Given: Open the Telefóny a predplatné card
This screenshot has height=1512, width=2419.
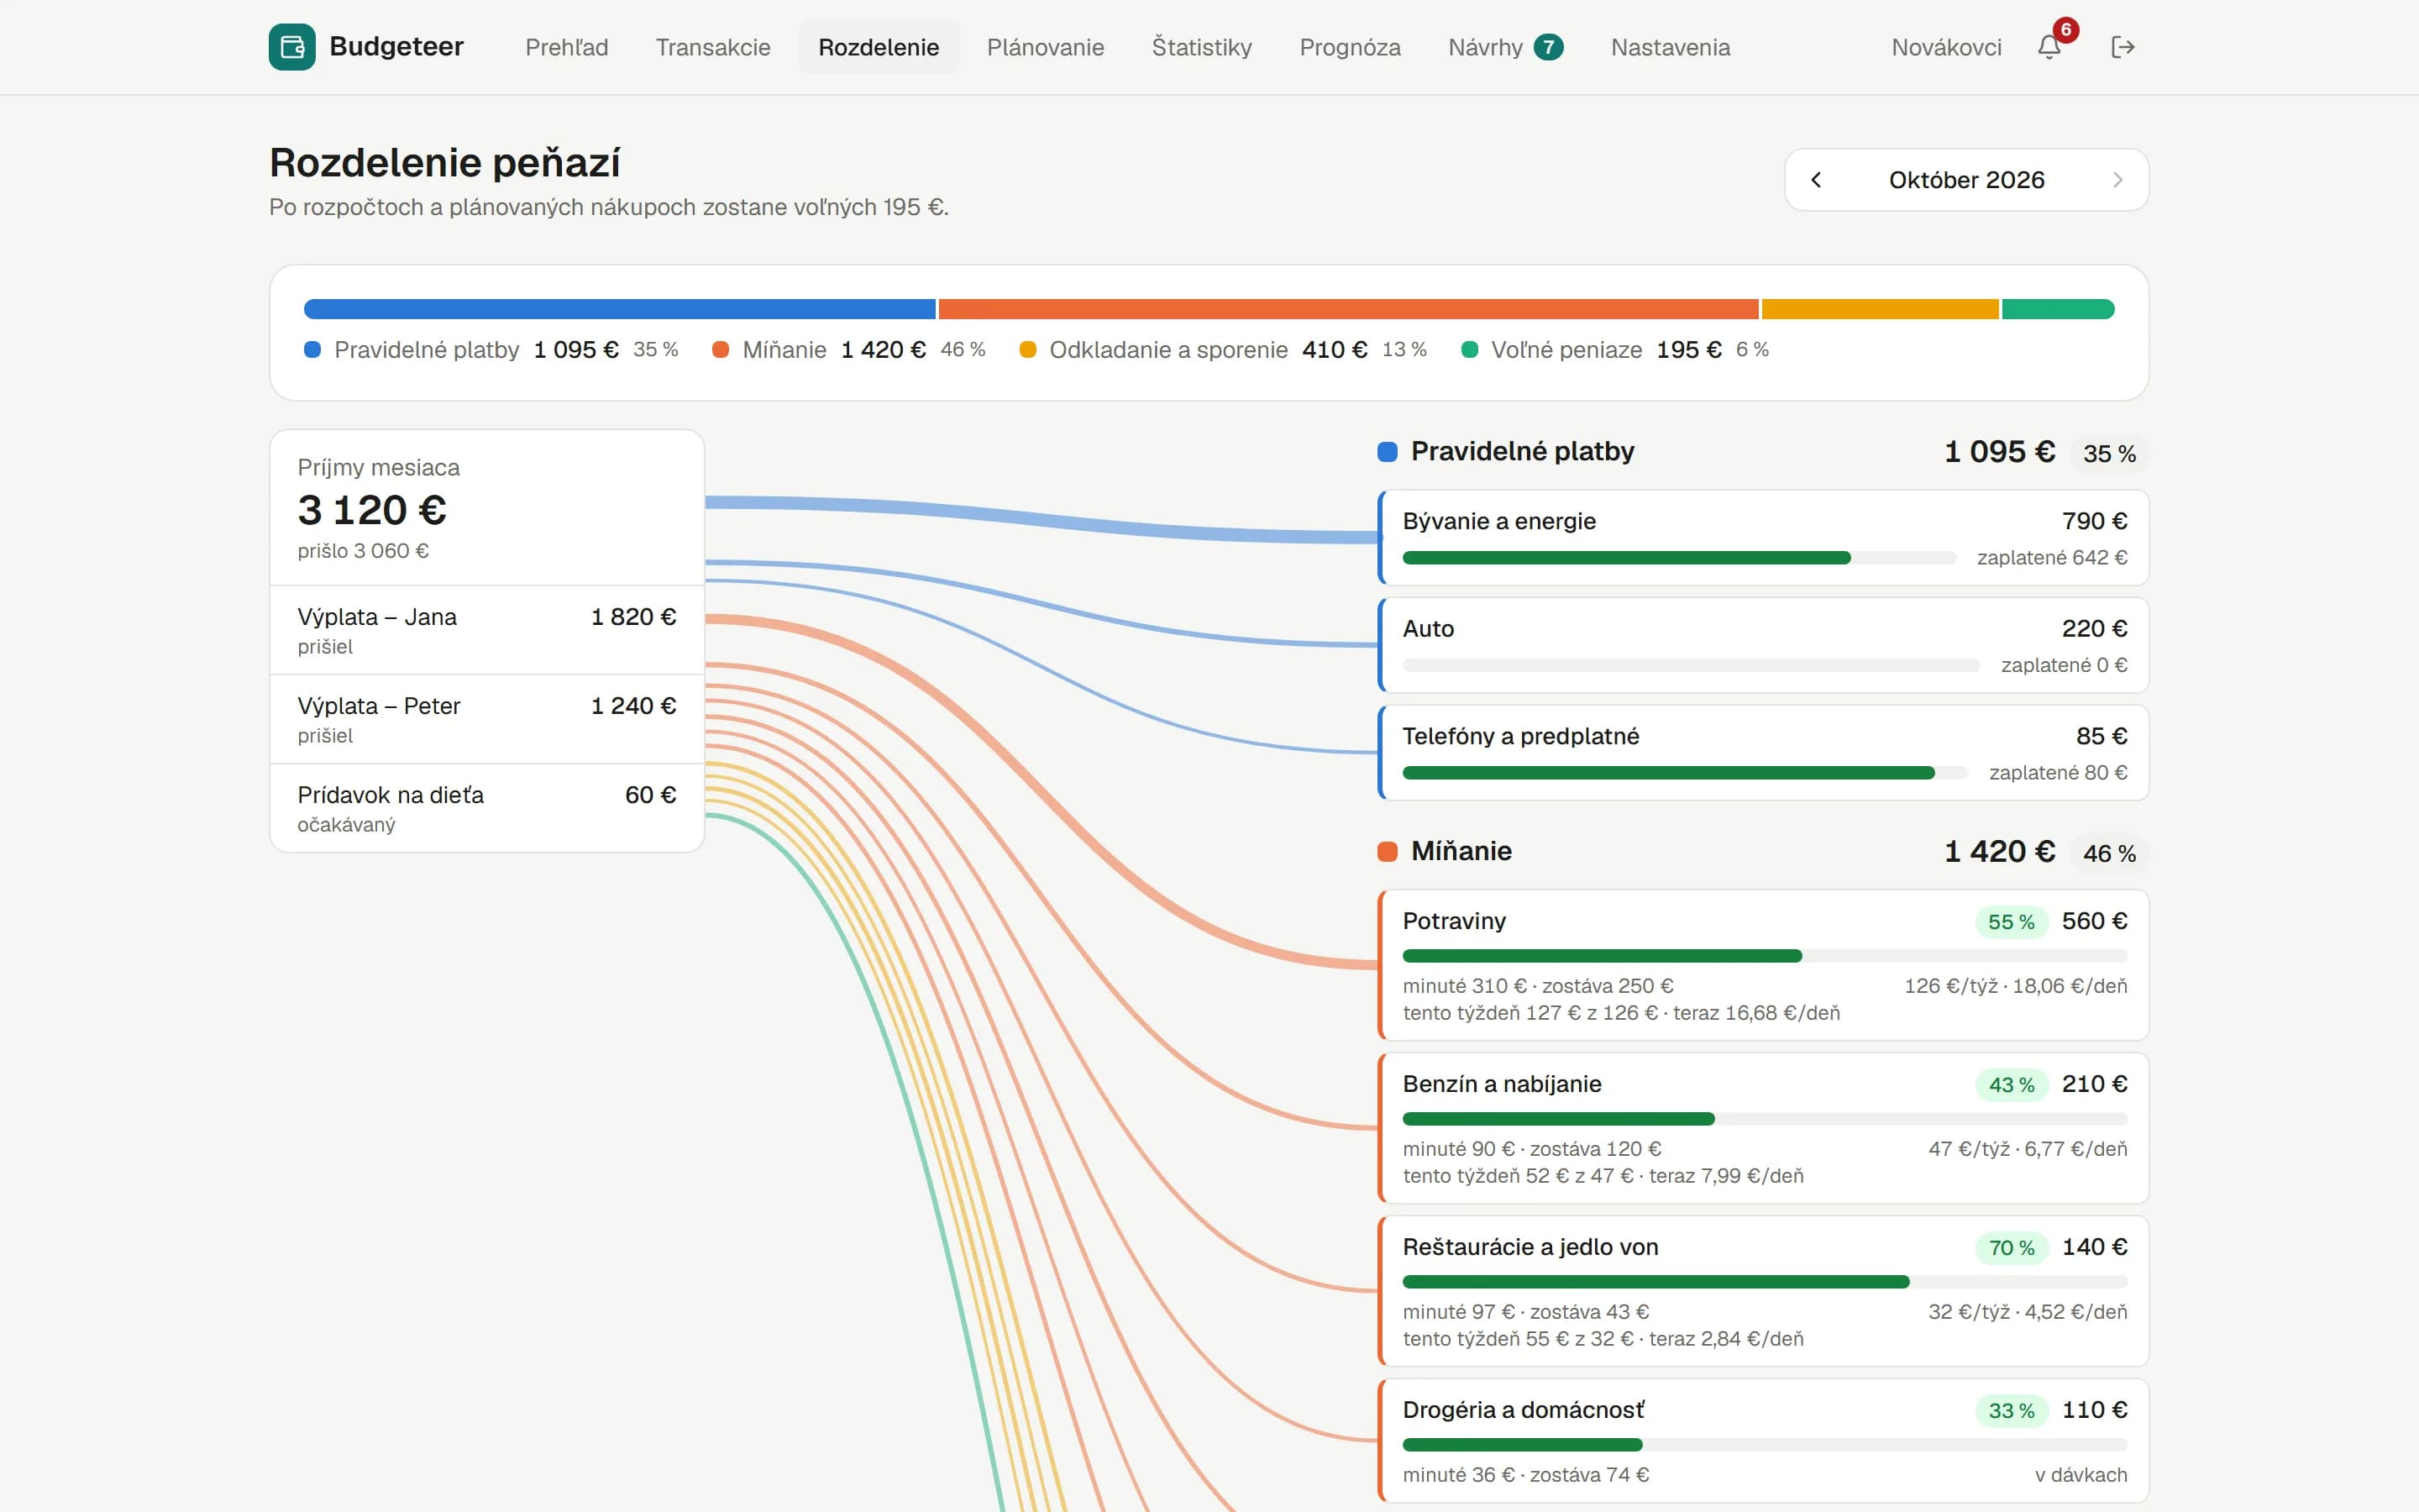Looking at the screenshot, I should [1763, 753].
